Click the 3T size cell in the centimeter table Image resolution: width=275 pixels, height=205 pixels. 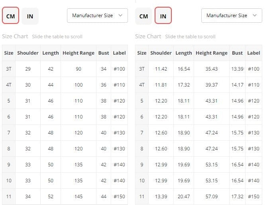point(9,69)
